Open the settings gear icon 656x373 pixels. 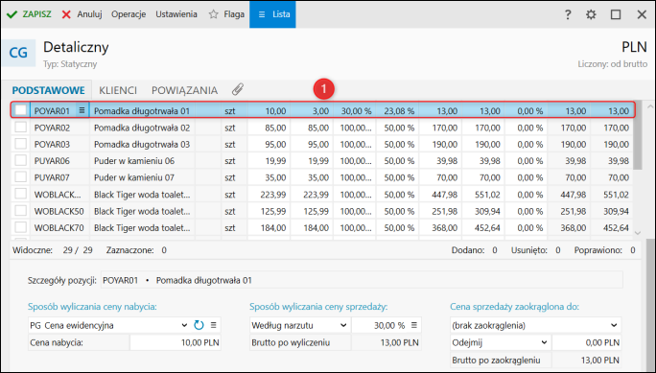click(591, 14)
